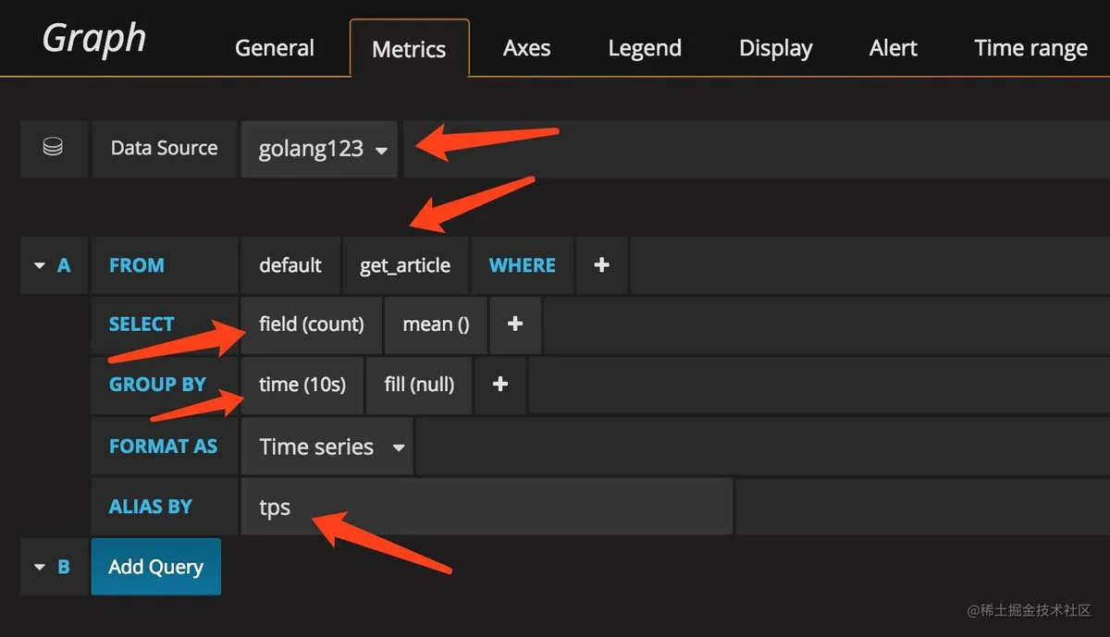Image resolution: width=1110 pixels, height=637 pixels.
Task: Click the mean () aggregation segment
Action: pos(436,325)
